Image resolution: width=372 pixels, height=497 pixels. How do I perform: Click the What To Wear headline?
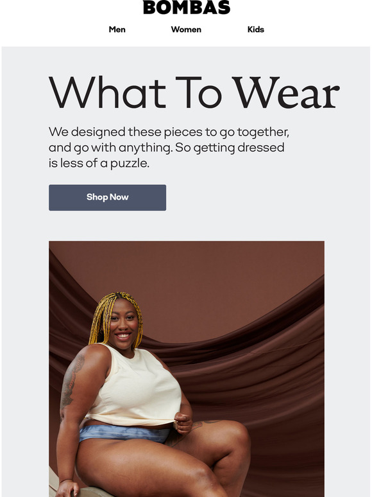(x=194, y=92)
